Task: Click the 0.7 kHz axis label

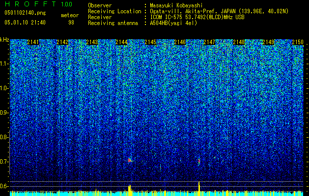Action: click(4, 162)
